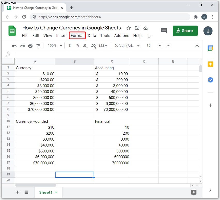Select the Accounting header cell
The height and width of the screenshot is (200, 220).
[x=112, y=68]
